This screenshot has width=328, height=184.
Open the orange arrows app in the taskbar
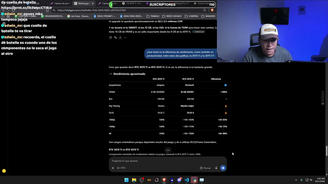149,180
